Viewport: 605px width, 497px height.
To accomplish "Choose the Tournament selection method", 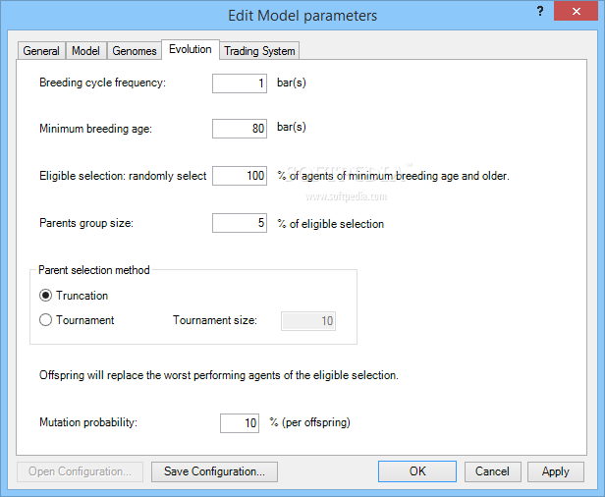I will click(46, 320).
